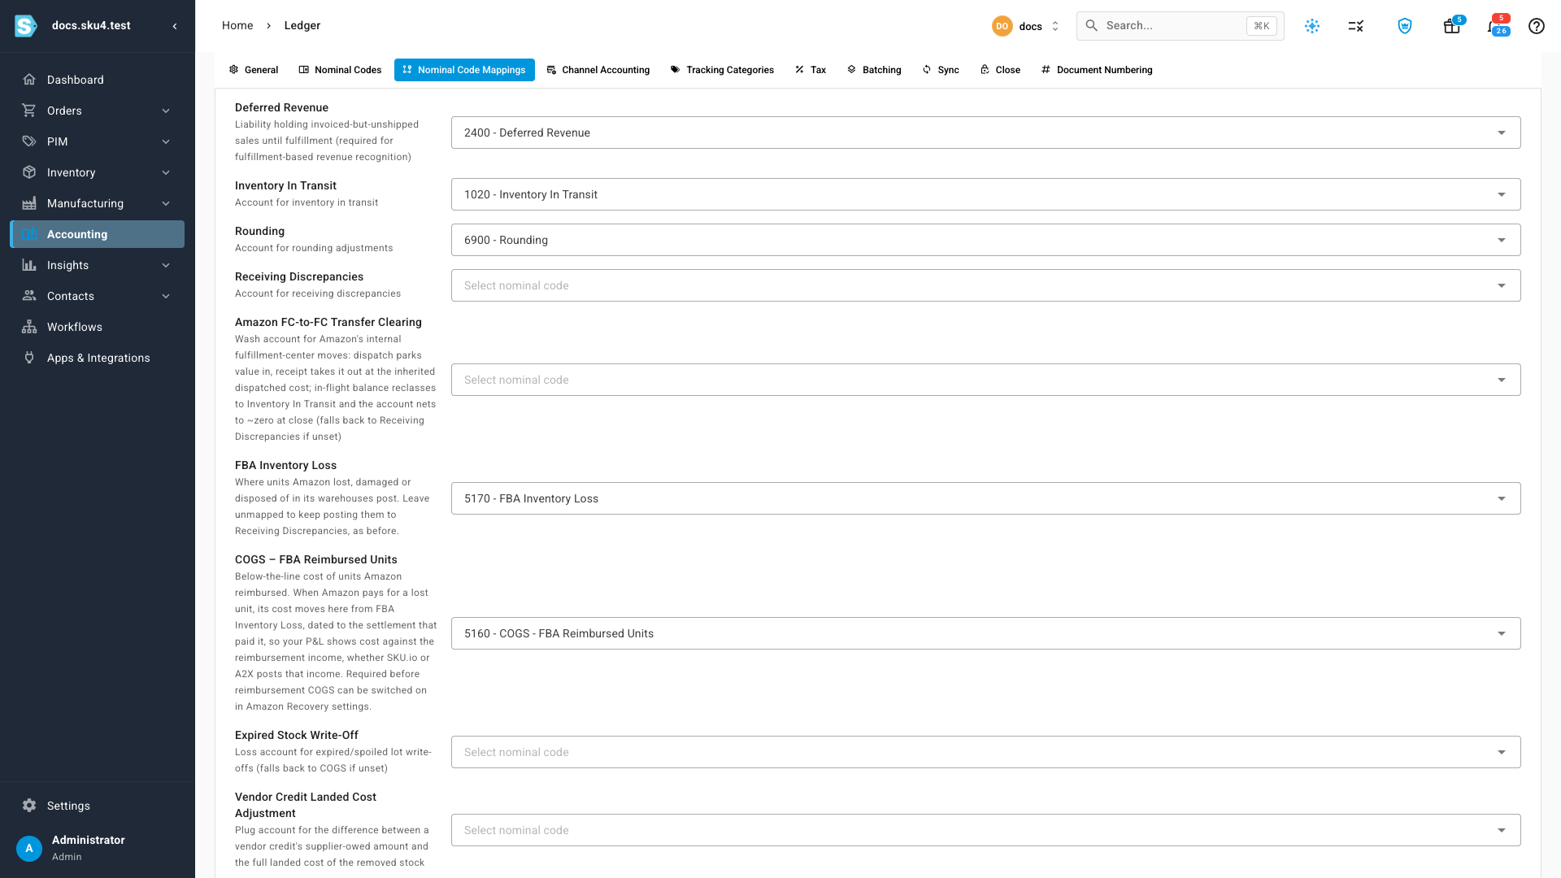Open the task checklist icon
Image resolution: width=1561 pixels, height=878 pixels.
point(1355,26)
